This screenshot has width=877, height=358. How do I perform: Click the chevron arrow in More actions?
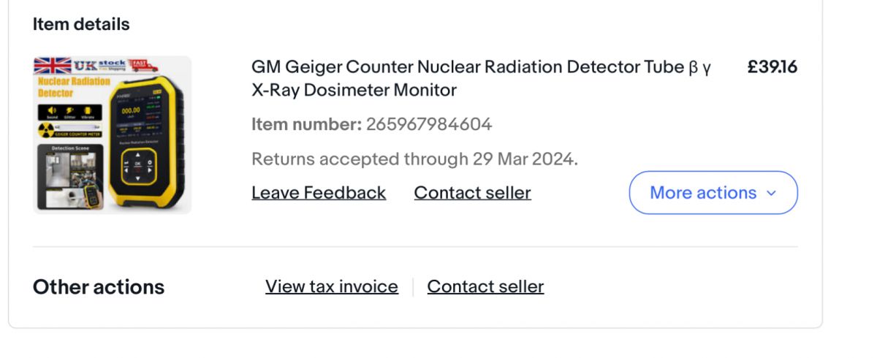[x=770, y=193]
